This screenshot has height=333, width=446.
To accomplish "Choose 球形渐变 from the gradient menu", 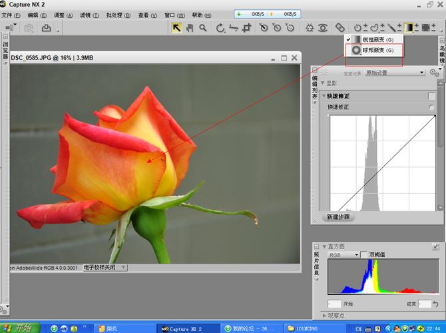I will tap(373, 51).
